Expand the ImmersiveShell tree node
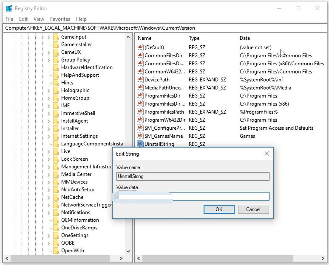This screenshot has width=329, height=265. click(49, 113)
